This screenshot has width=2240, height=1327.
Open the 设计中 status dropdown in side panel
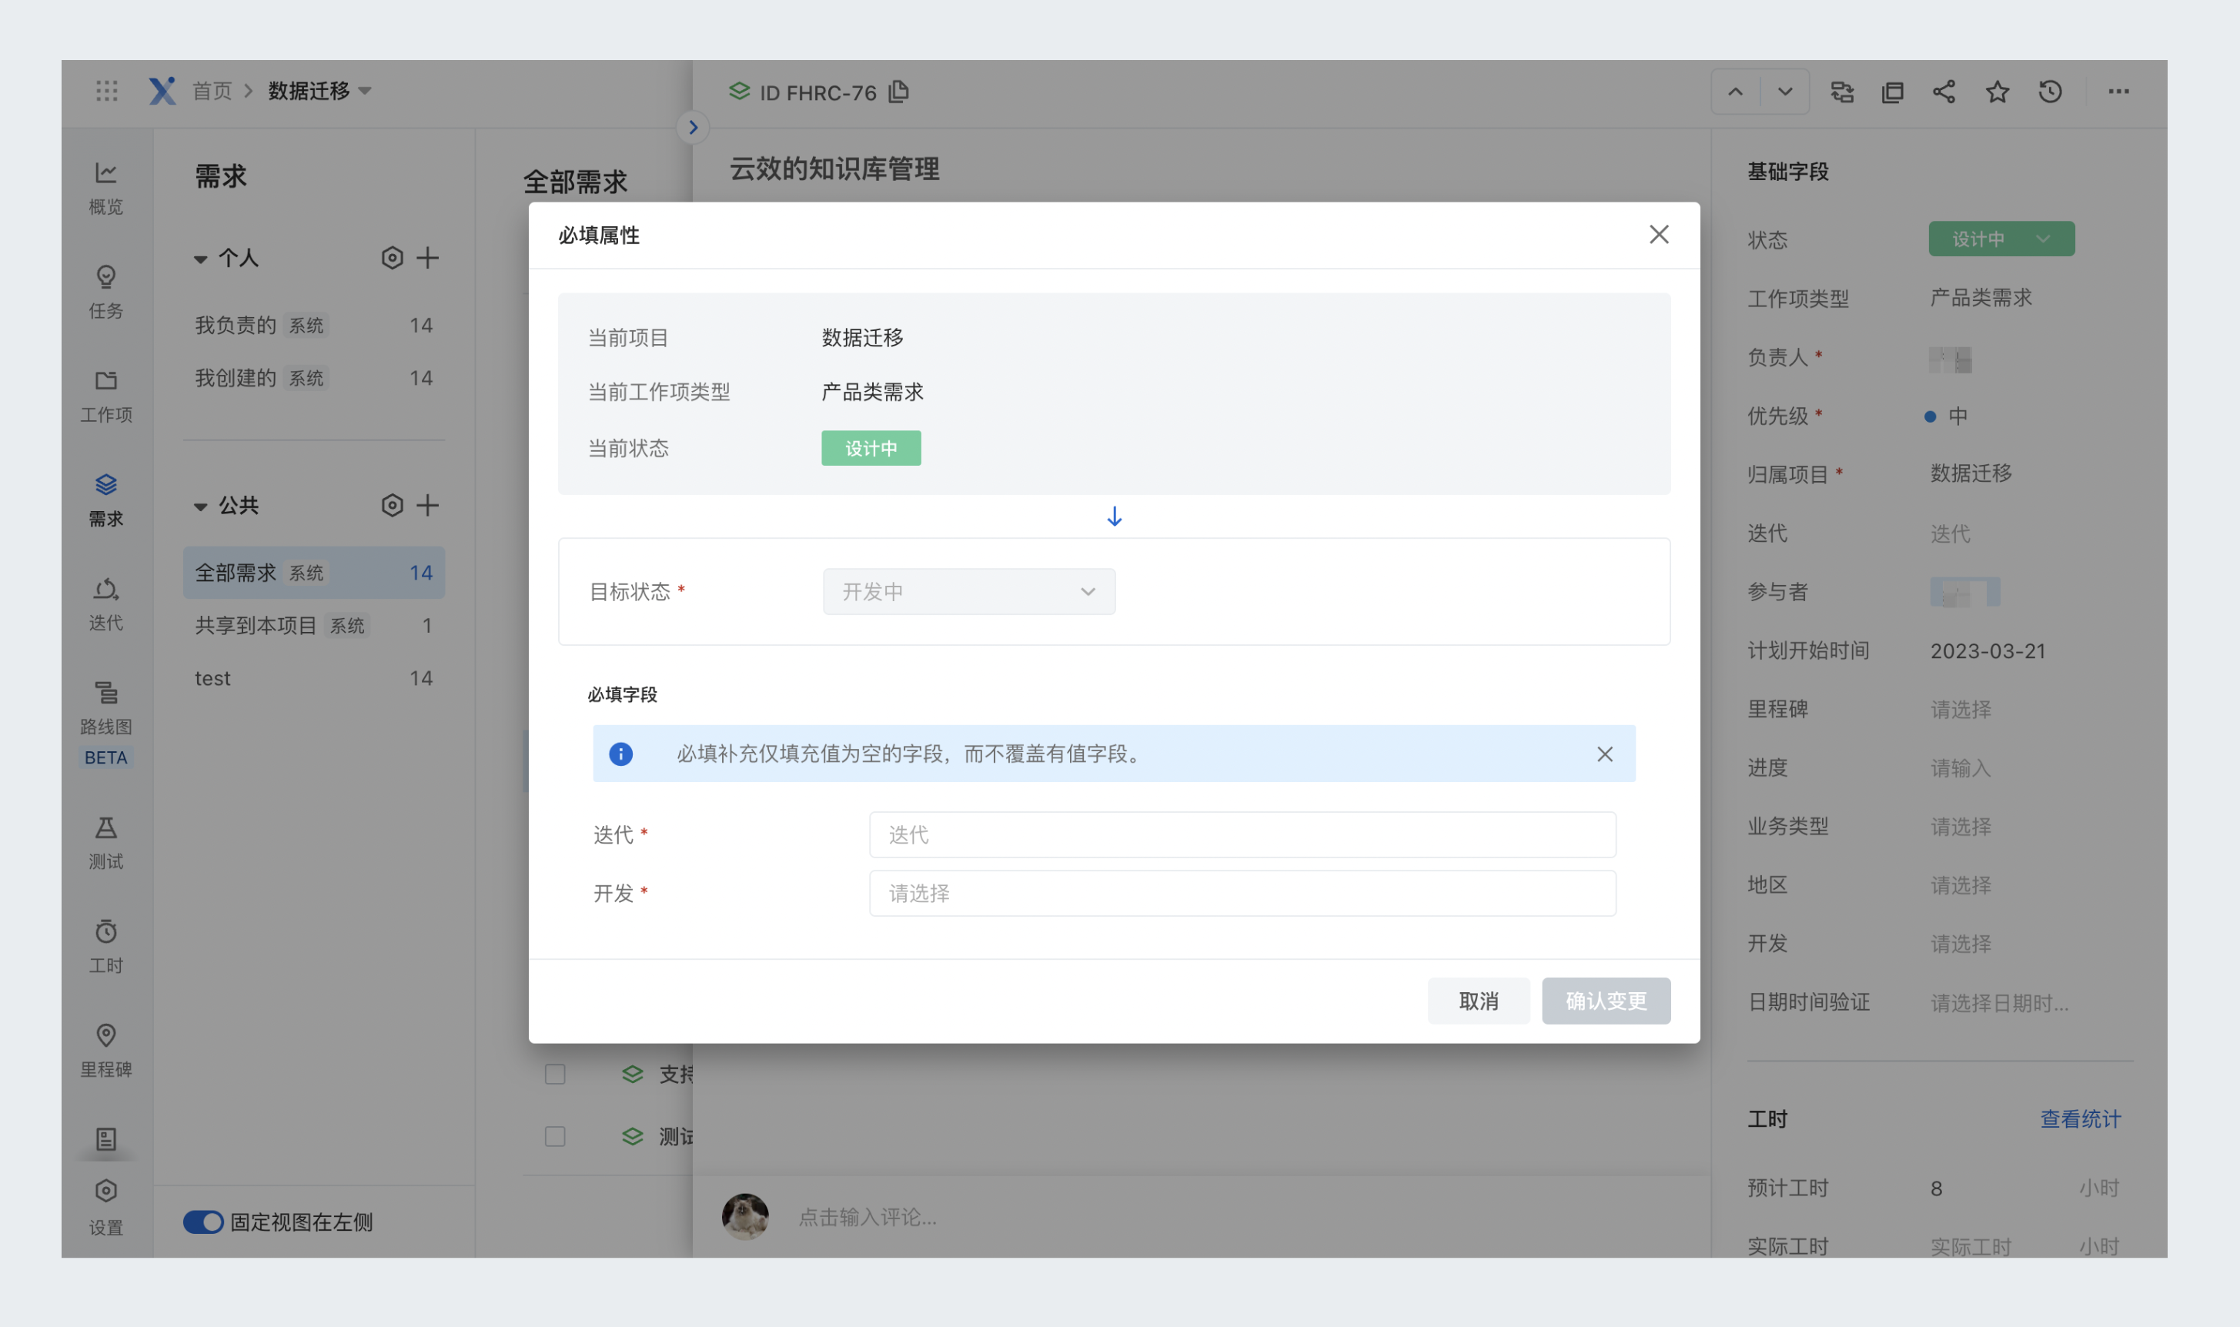2001,239
